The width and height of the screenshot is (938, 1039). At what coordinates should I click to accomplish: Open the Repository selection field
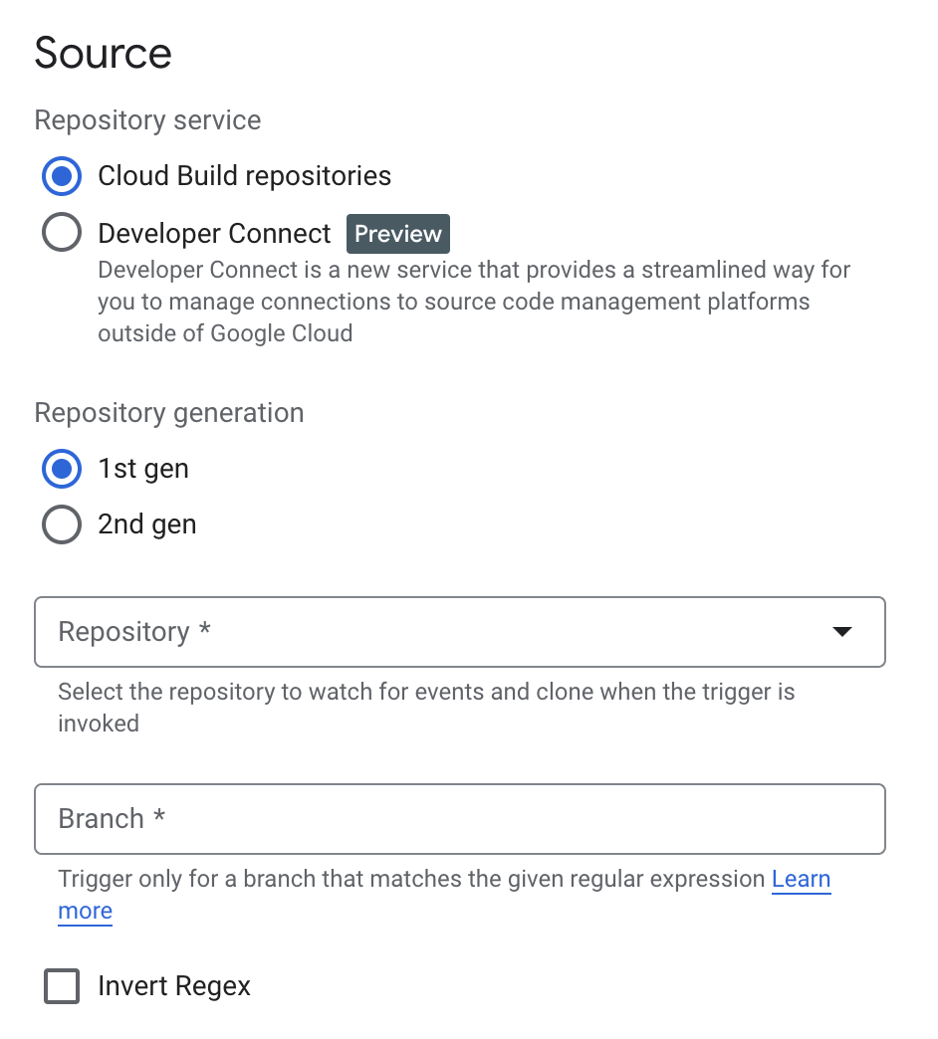[x=460, y=632]
